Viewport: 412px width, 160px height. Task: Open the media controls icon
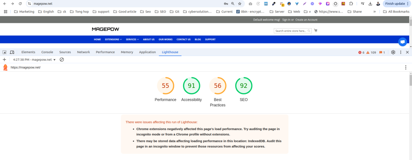pyautogui.click(x=363, y=4)
